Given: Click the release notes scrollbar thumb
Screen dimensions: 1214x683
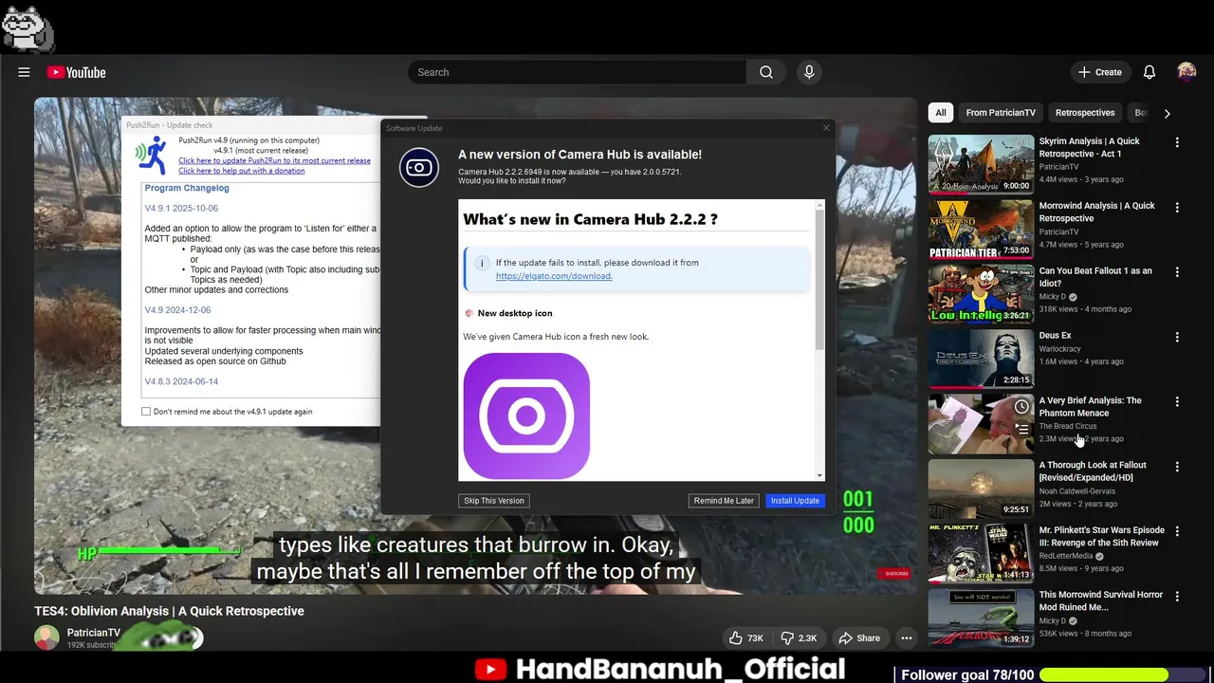Looking at the screenshot, I should coord(819,280).
